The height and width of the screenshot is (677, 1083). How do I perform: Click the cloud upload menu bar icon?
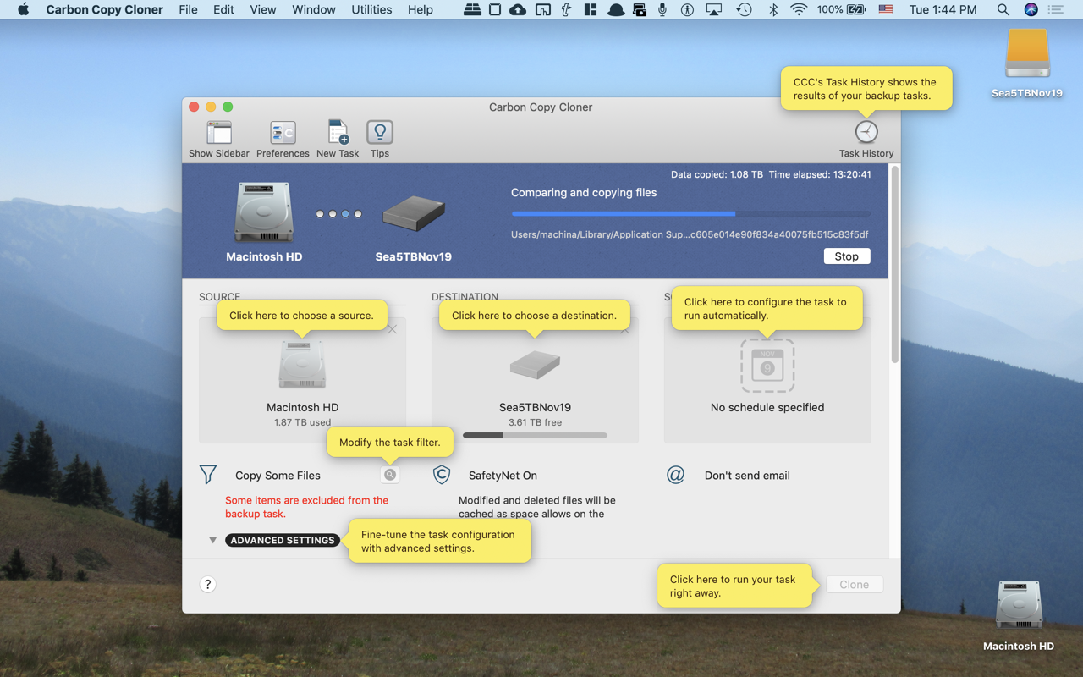click(518, 9)
